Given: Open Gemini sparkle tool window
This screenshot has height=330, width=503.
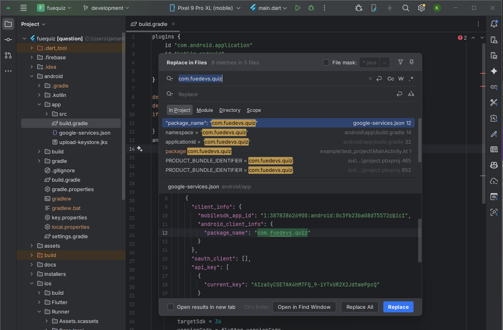Looking at the screenshot, I should click(494, 71).
